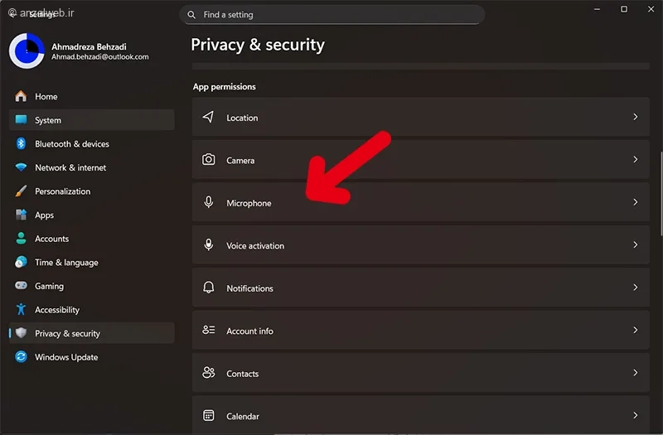
Task: Click the Calendar icon
Action: click(209, 415)
